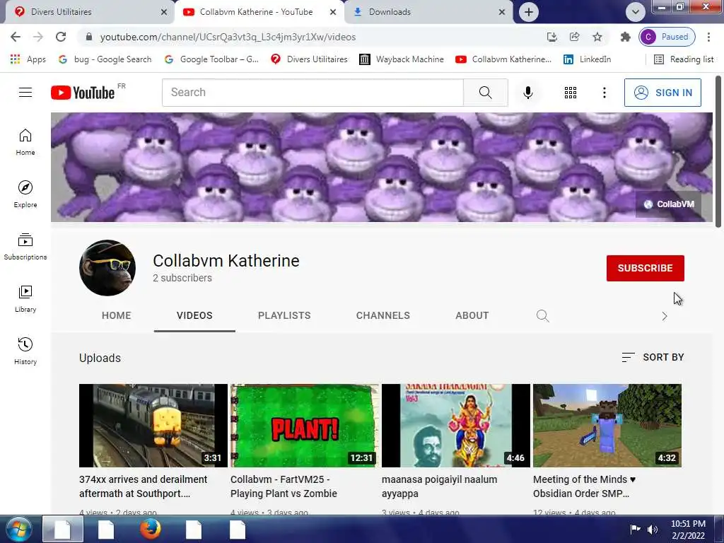Open the YouTube hamburger guide menu
This screenshot has width=724, height=543.
point(25,93)
